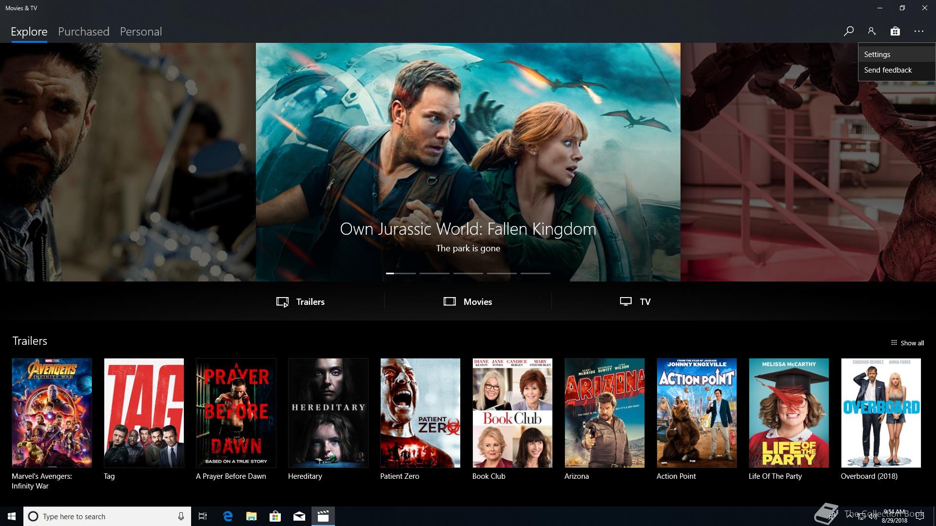Open the Trailers category button
The image size is (936, 526).
point(300,301)
